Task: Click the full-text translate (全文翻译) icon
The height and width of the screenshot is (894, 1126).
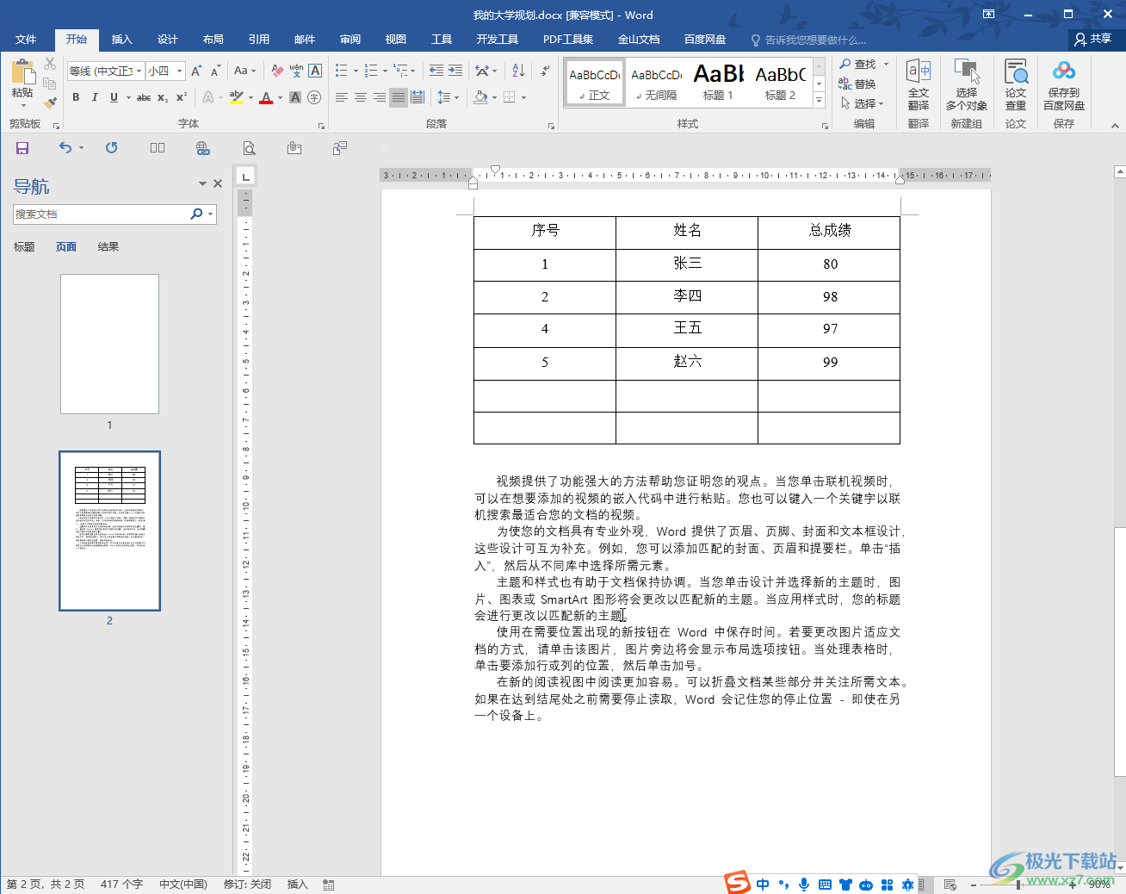Action: coord(919,84)
